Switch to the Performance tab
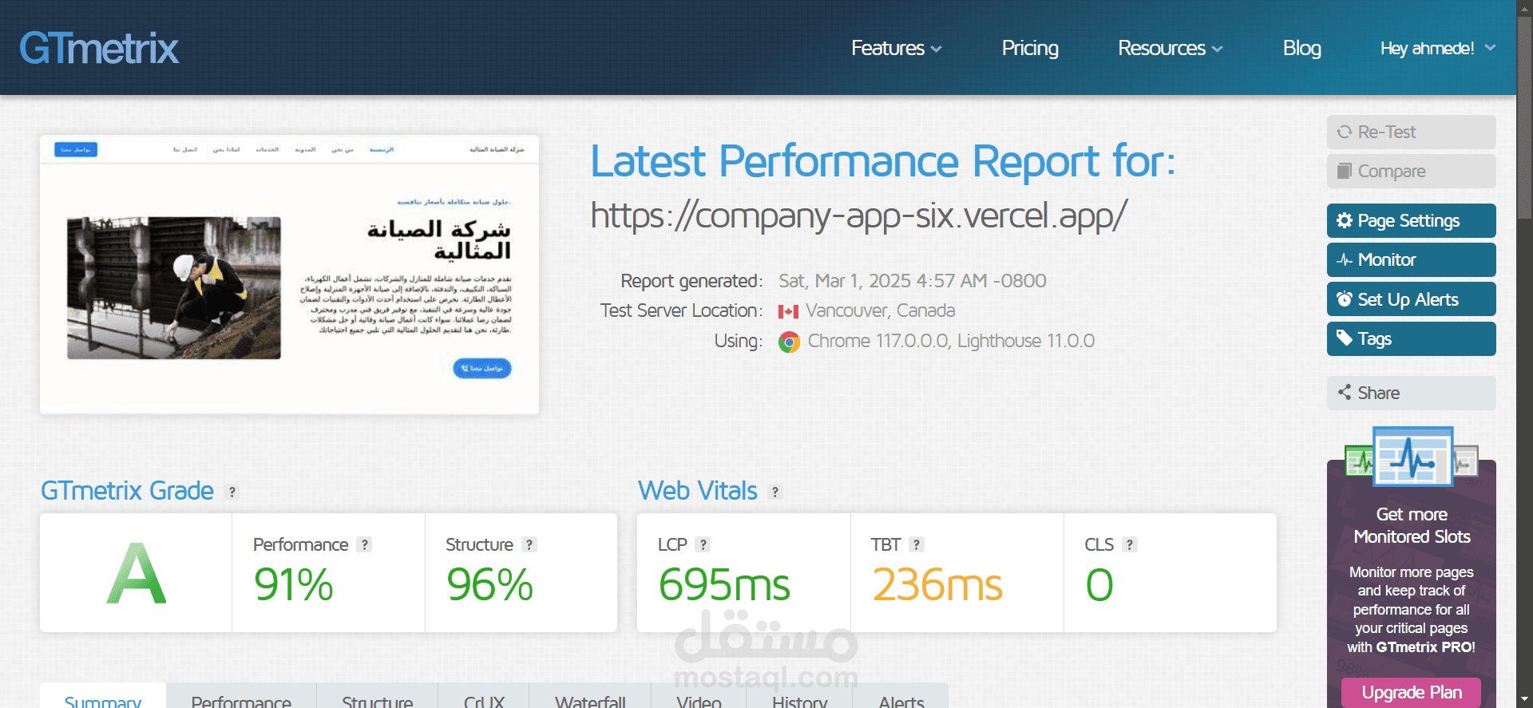Screen dimensions: 1533x708 pos(241,697)
